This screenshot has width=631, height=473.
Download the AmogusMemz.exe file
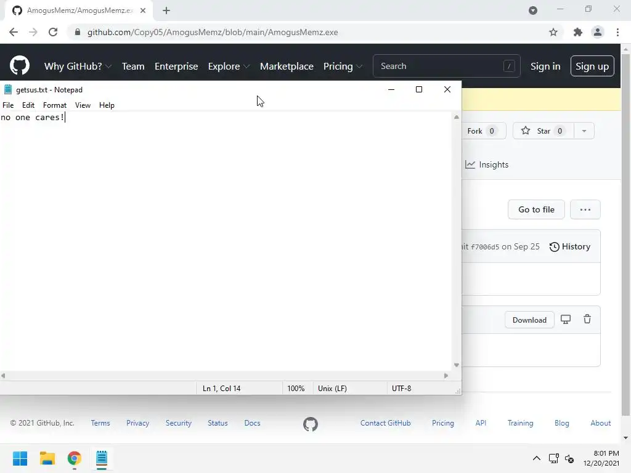[x=529, y=320]
